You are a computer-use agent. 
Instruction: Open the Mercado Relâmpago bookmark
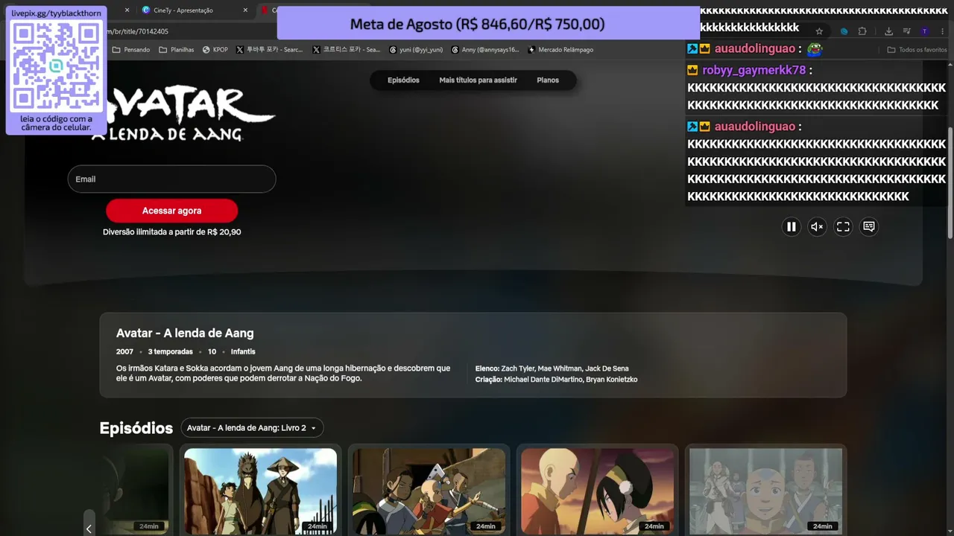[x=560, y=50]
